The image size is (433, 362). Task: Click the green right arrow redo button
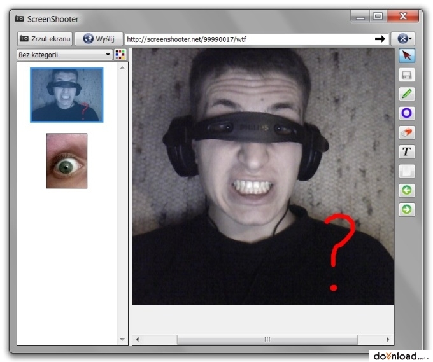[407, 209]
